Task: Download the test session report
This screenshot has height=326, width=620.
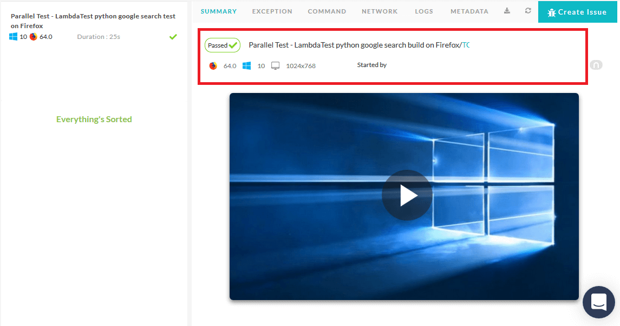Action: click(x=506, y=11)
